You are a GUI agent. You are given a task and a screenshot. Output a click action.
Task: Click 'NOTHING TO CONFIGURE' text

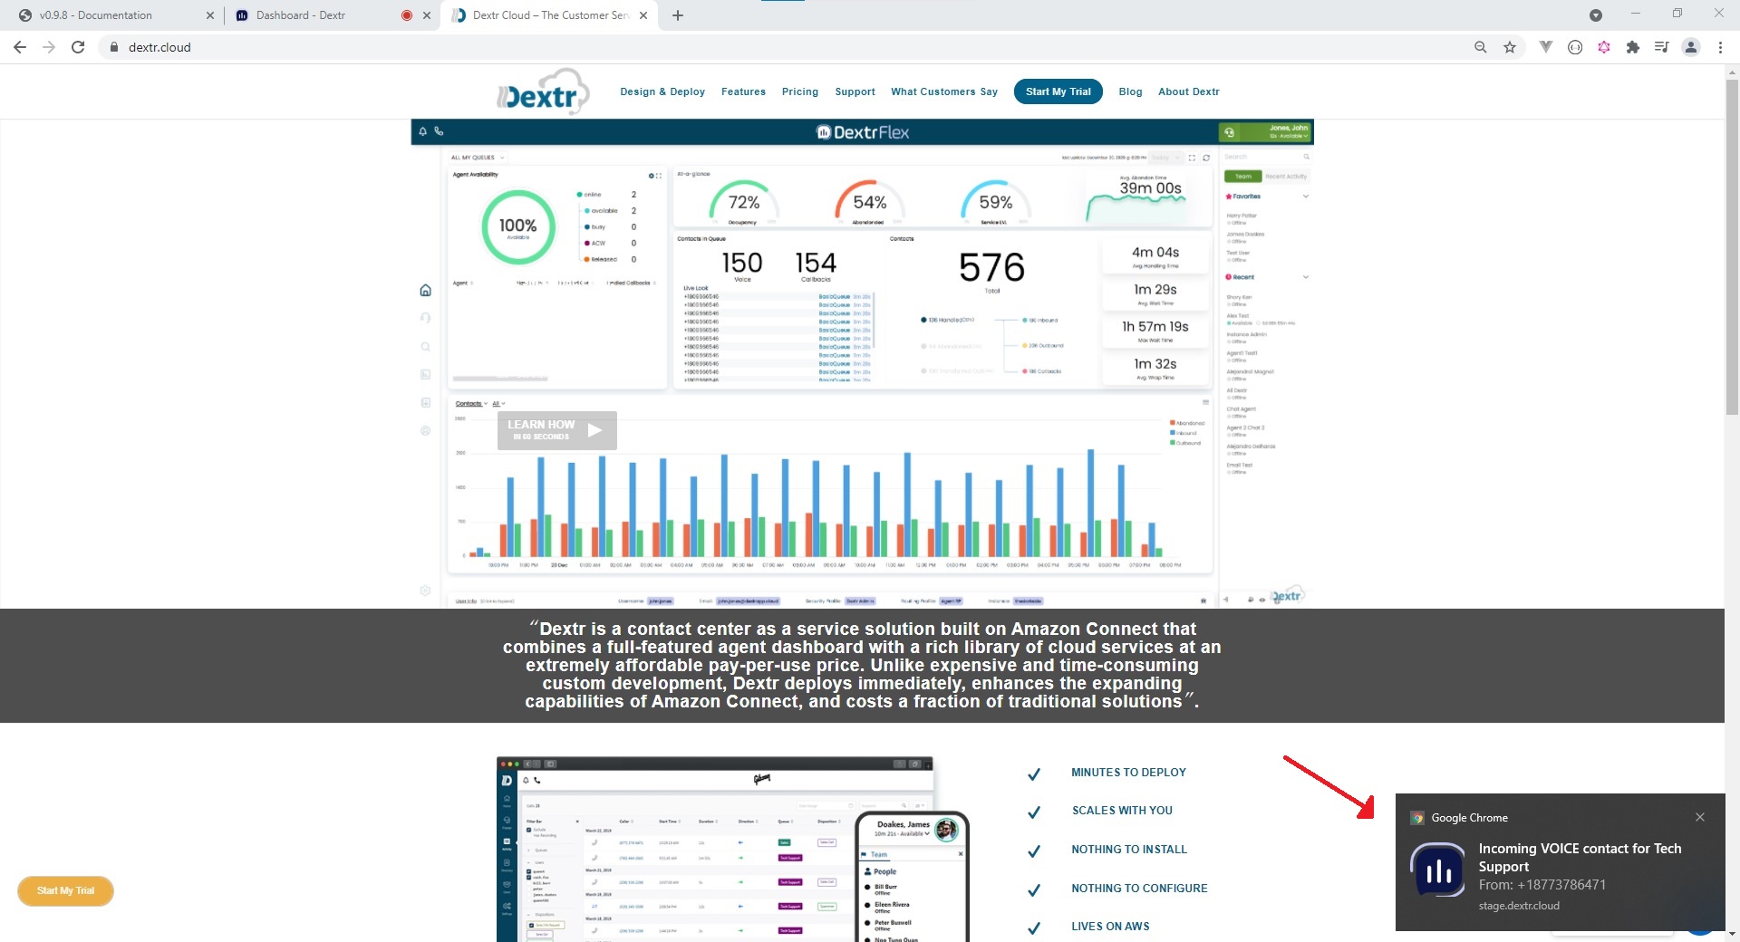1139,889
